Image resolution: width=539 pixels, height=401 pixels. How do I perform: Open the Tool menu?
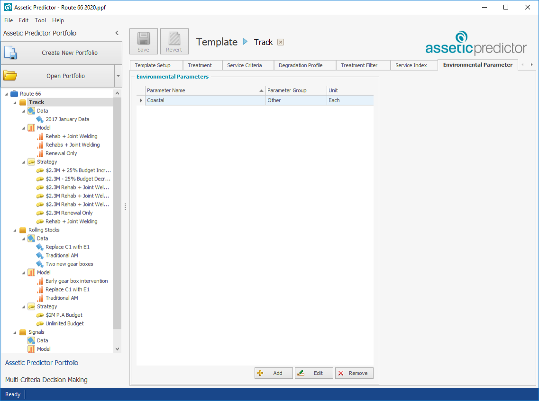[x=40, y=20]
